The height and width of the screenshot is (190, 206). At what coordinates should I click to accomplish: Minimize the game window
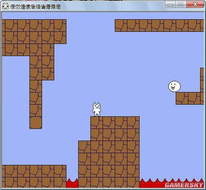click(170, 5)
